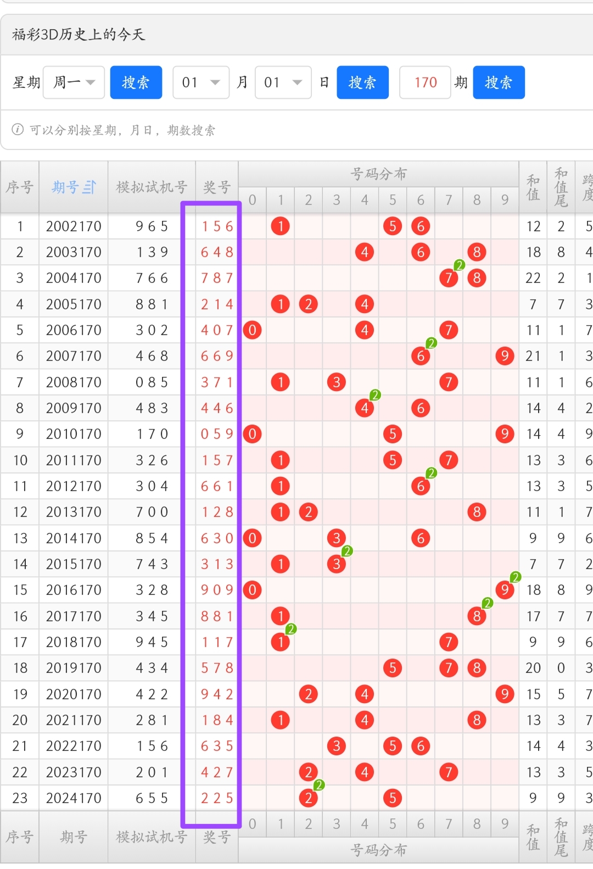Image resolution: width=593 pixels, height=869 pixels.
Task: Click red ball 9 in row 2007170
Action: [505, 356]
